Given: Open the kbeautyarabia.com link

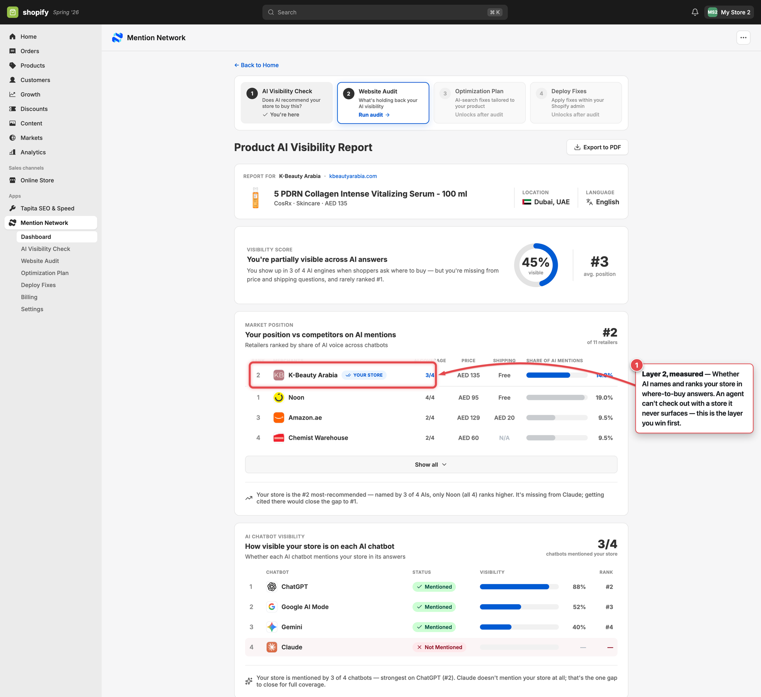Looking at the screenshot, I should pos(353,176).
